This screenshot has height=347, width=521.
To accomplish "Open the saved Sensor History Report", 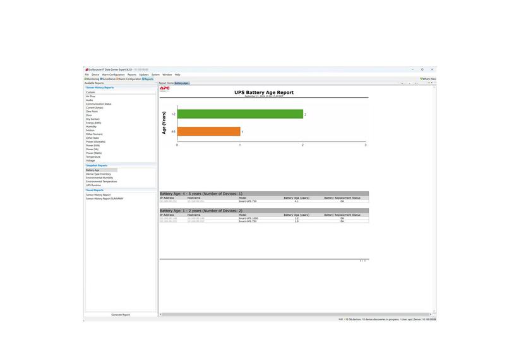I will click(x=99, y=195).
